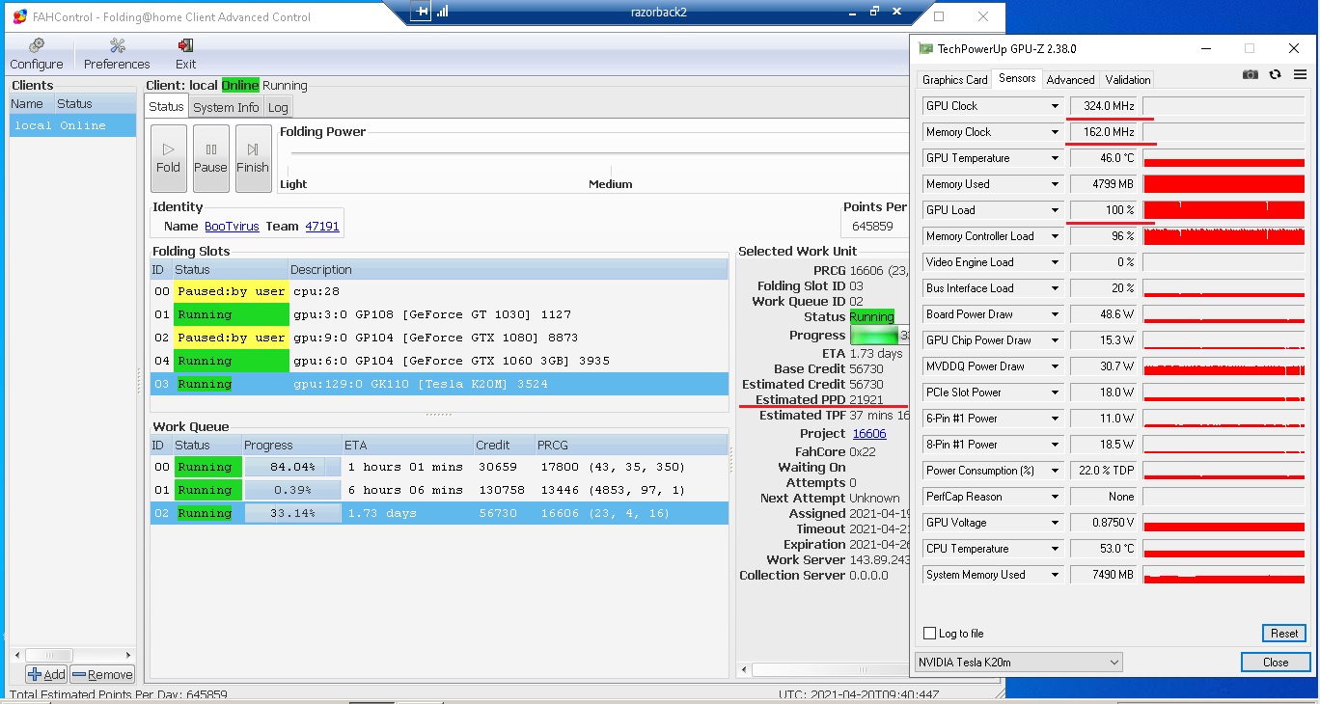The height and width of the screenshot is (704, 1320).
Task: Select the paused cpu:28 folding slot
Action: [x=439, y=291]
